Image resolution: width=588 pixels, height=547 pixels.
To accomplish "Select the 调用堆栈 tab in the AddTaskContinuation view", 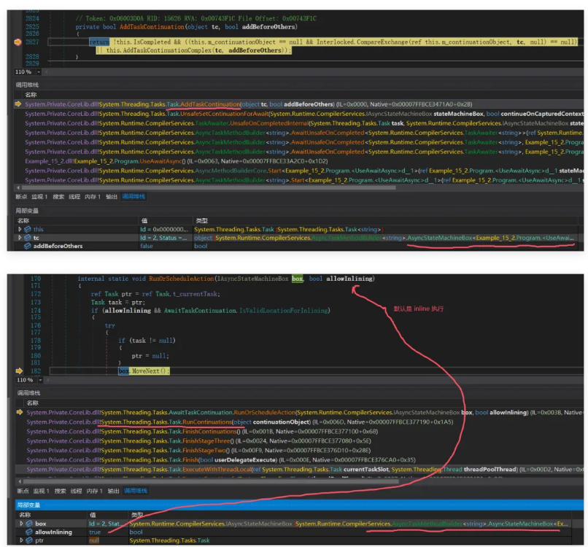I will (x=134, y=196).
